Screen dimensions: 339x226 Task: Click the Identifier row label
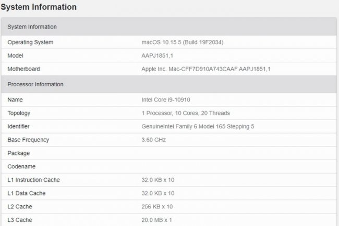(19, 126)
